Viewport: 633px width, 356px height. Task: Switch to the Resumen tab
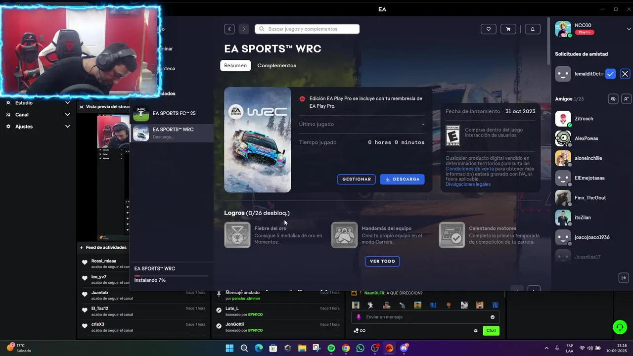pos(235,65)
